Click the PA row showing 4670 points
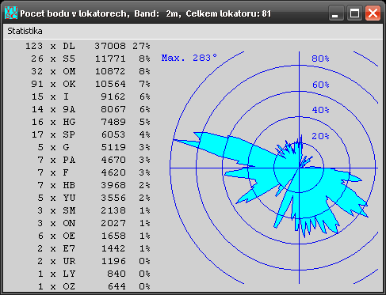Viewport: 386px width, 295px height. point(94,160)
